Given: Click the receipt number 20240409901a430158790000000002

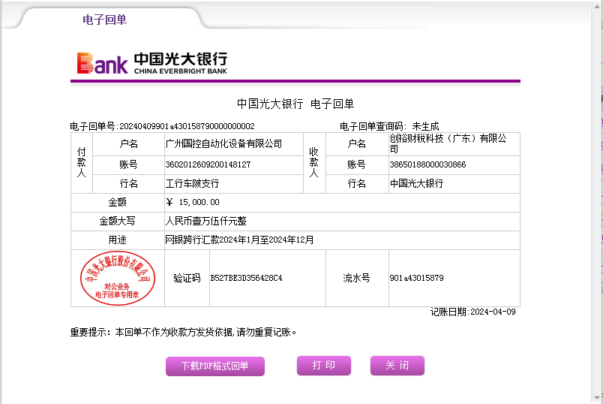Looking at the screenshot, I should click(187, 126).
